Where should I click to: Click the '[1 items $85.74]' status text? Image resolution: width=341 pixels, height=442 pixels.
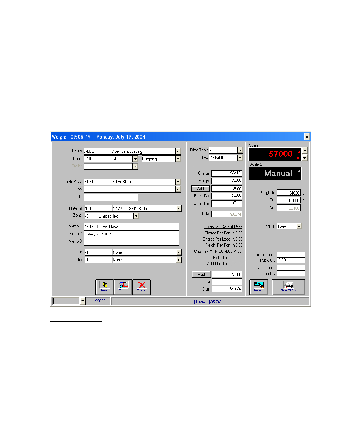click(208, 302)
